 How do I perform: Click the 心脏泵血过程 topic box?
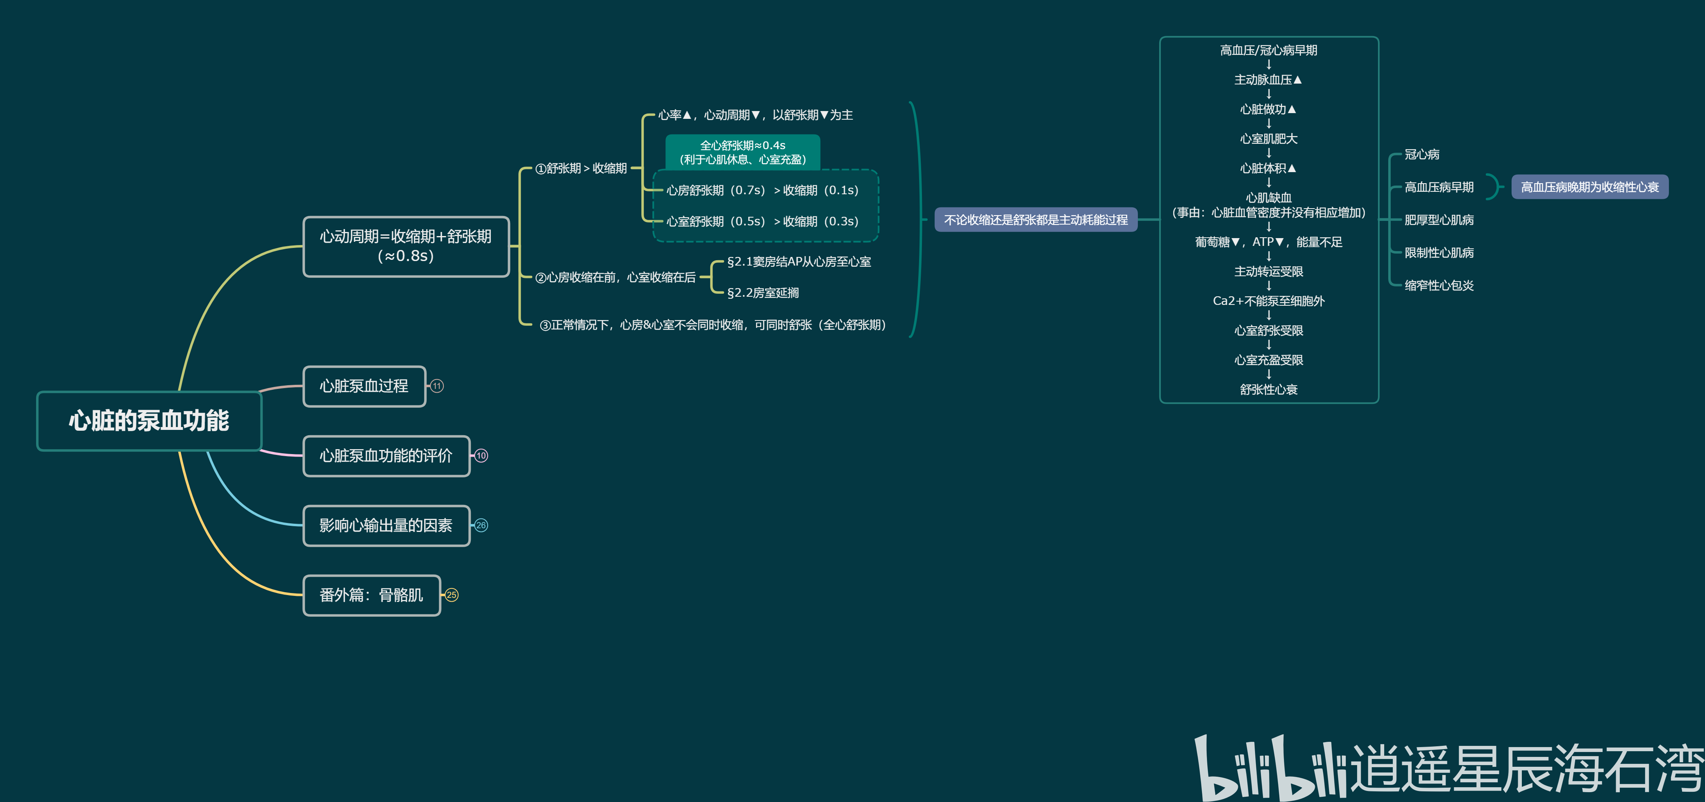click(x=364, y=386)
